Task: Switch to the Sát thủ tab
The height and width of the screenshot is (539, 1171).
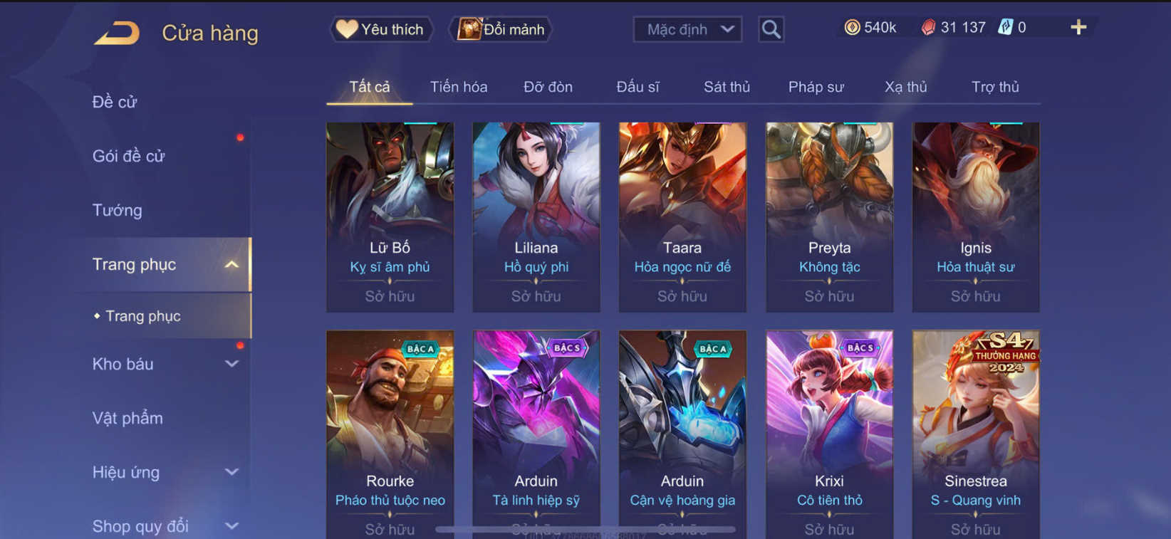Action: [x=727, y=87]
